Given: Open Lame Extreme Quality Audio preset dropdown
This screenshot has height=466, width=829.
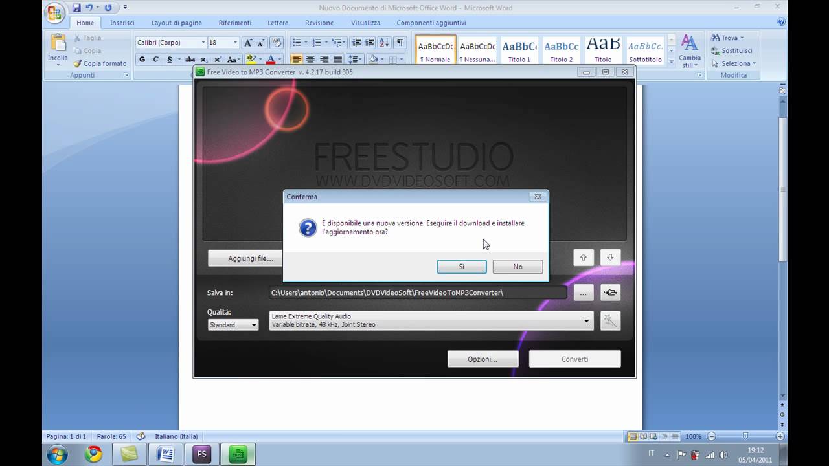Looking at the screenshot, I should [431, 320].
